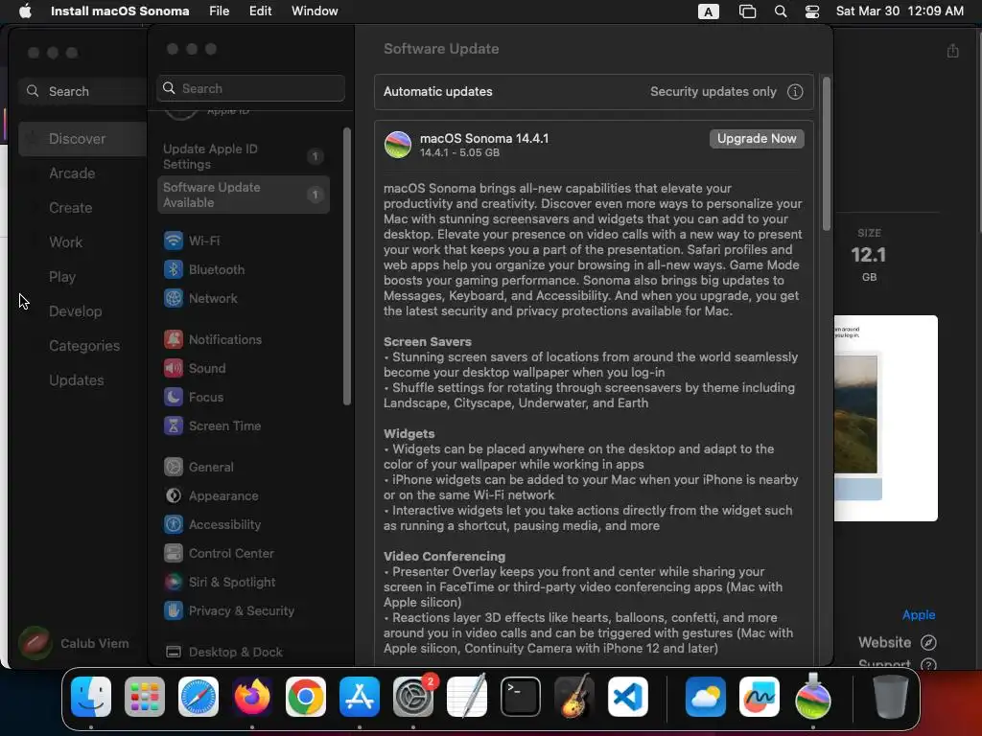Image resolution: width=982 pixels, height=736 pixels.
Task: Launch Safari from the Dock
Action: pyautogui.click(x=199, y=697)
